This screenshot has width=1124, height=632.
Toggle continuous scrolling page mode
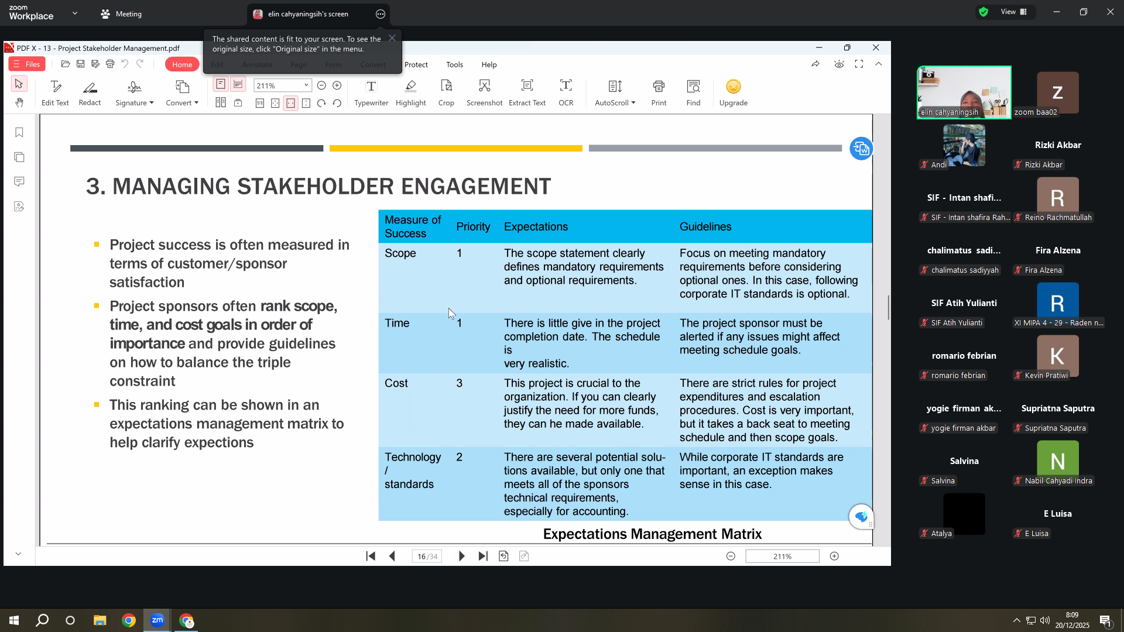(x=238, y=84)
